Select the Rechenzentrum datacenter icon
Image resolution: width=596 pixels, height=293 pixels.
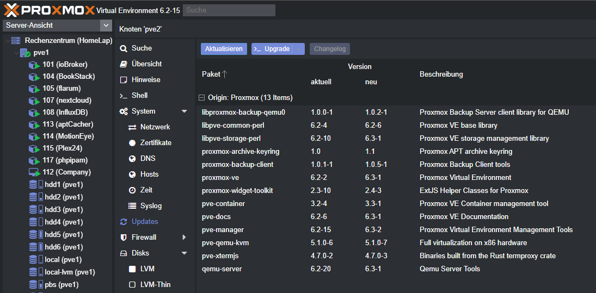click(16, 40)
